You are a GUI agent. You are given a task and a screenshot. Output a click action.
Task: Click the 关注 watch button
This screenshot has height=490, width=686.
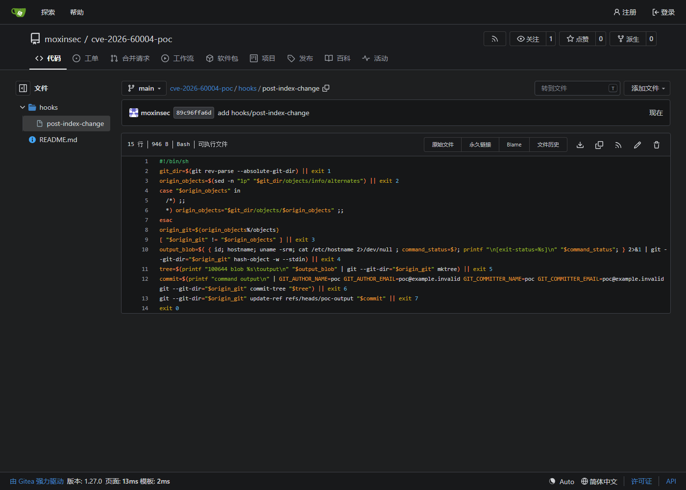coord(528,39)
